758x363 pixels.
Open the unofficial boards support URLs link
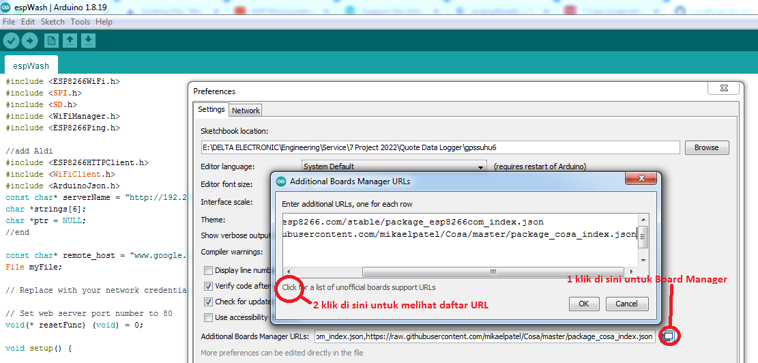click(x=359, y=287)
